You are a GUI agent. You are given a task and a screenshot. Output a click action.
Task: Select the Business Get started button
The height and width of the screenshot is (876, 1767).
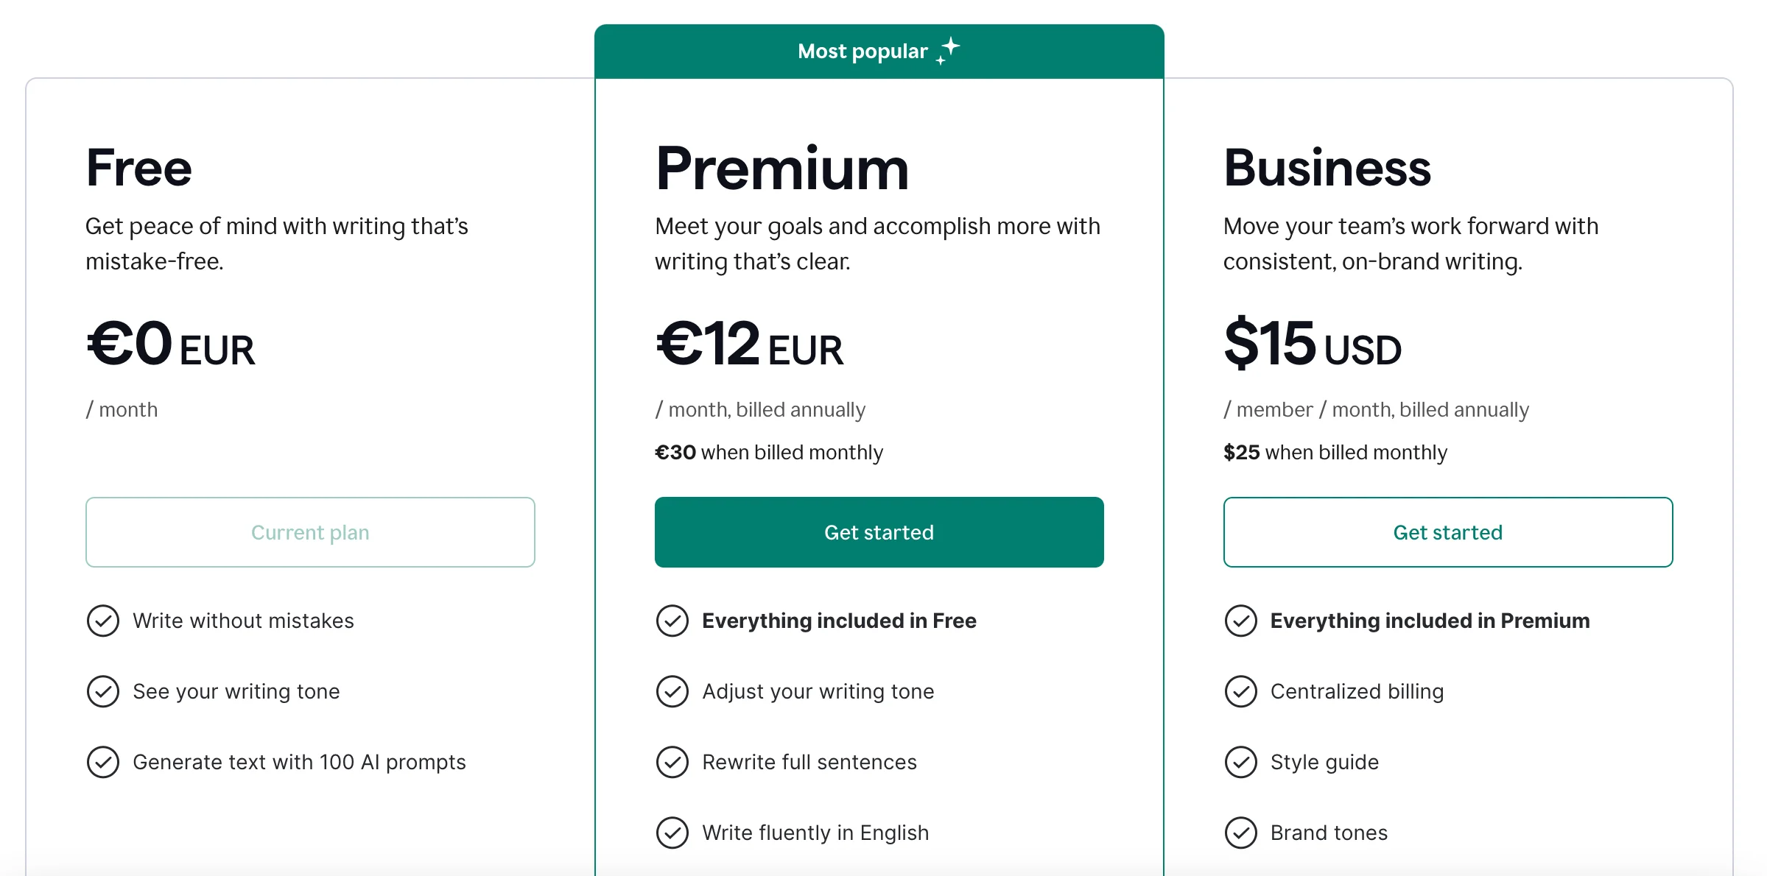[x=1448, y=531]
